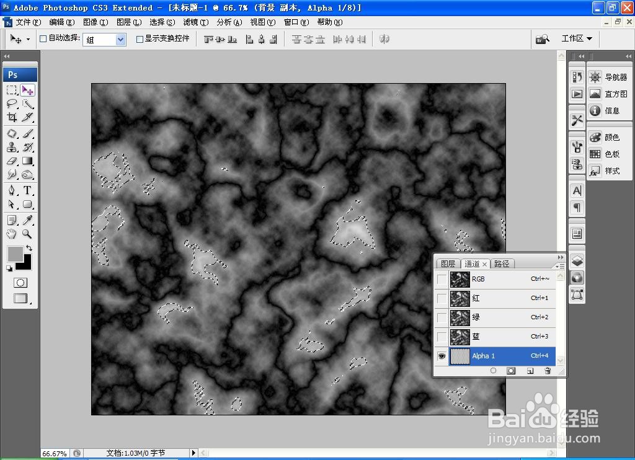Reset default foreground and background colors
The image size is (635, 460).
point(9,268)
